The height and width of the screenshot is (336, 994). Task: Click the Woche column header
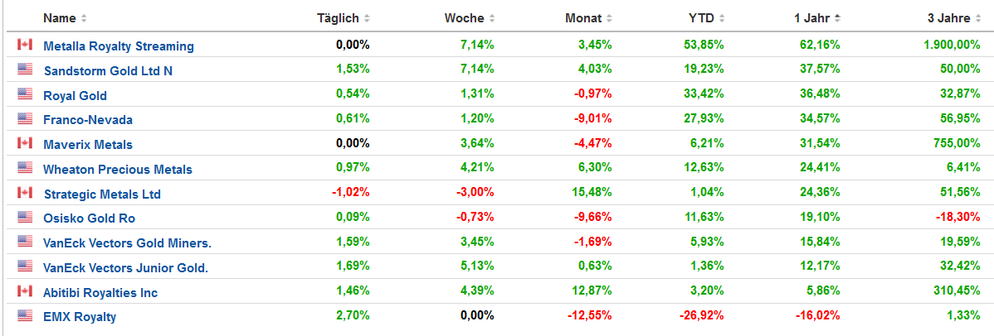(x=464, y=18)
